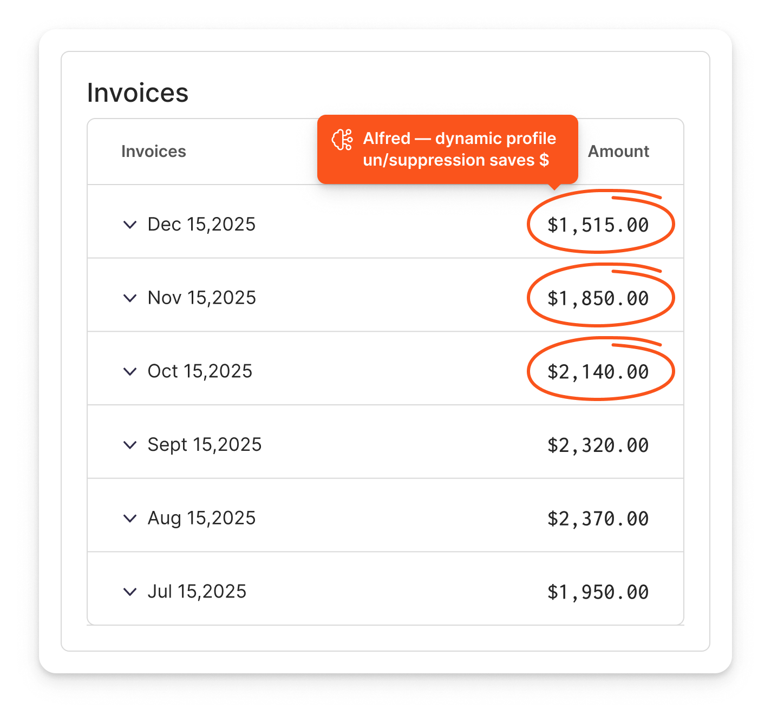The width and height of the screenshot is (771, 722).
Task: Click the $1,950.00 amount
Action: (x=598, y=593)
